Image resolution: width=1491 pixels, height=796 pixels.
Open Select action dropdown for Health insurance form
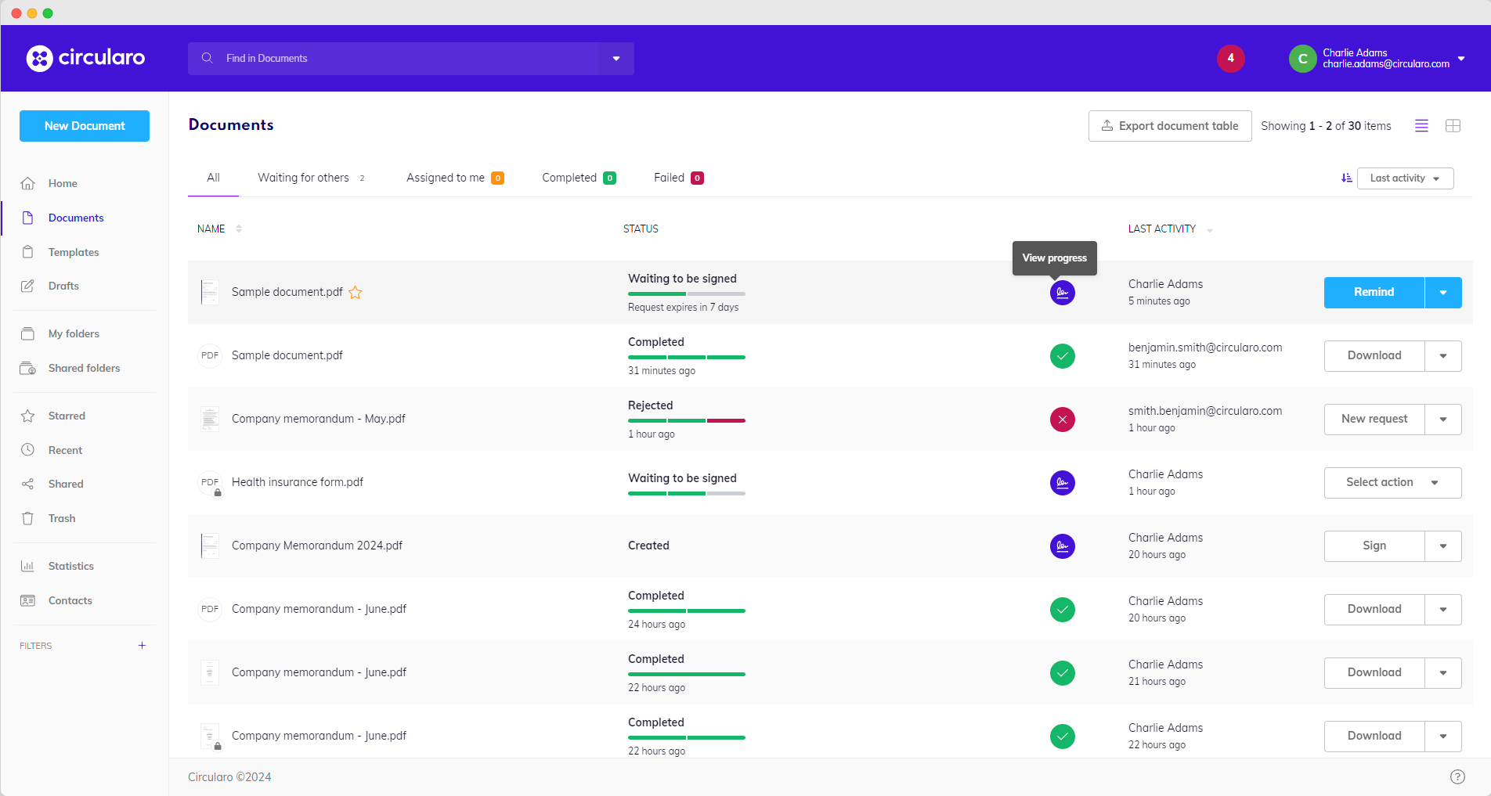[x=1392, y=483]
